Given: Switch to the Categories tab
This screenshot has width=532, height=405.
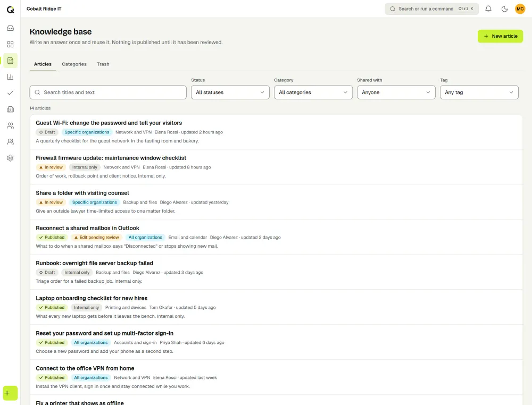Looking at the screenshot, I should [x=74, y=64].
